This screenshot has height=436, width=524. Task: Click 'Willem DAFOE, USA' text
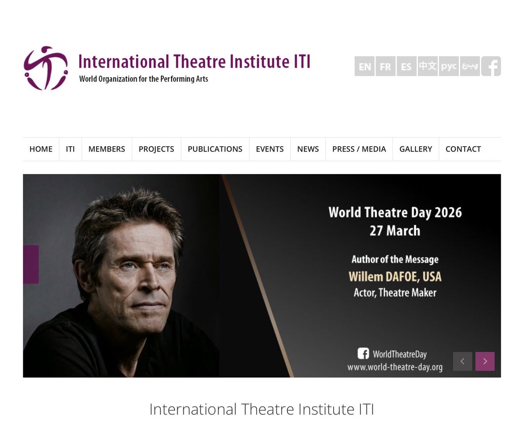pyautogui.click(x=395, y=277)
